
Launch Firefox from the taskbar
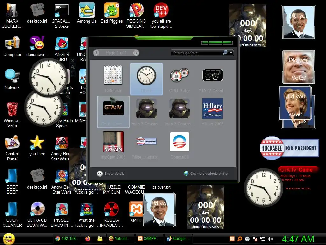click(x=88, y=239)
